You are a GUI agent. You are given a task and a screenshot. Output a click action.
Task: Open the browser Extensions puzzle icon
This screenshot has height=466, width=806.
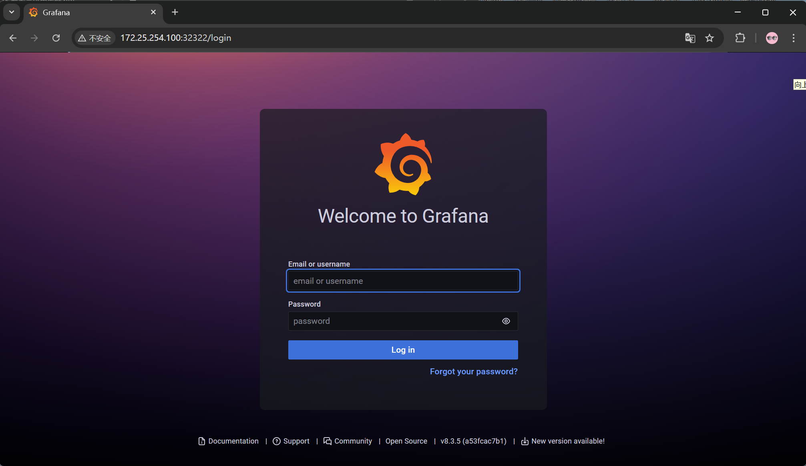click(x=740, y=38)
